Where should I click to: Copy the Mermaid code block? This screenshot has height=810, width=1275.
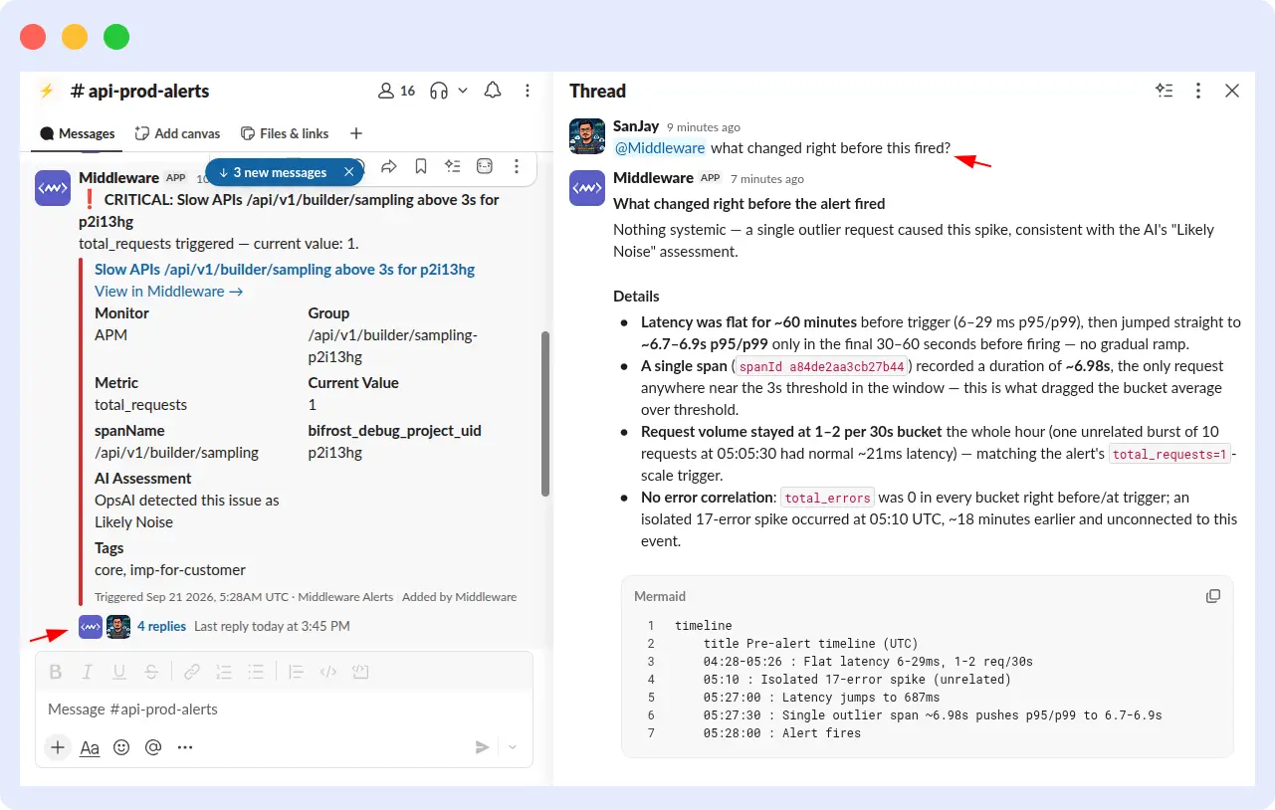pos(1213,596)
